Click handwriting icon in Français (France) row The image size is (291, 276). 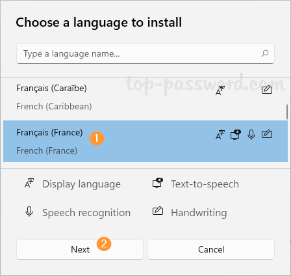pos(267,134)
